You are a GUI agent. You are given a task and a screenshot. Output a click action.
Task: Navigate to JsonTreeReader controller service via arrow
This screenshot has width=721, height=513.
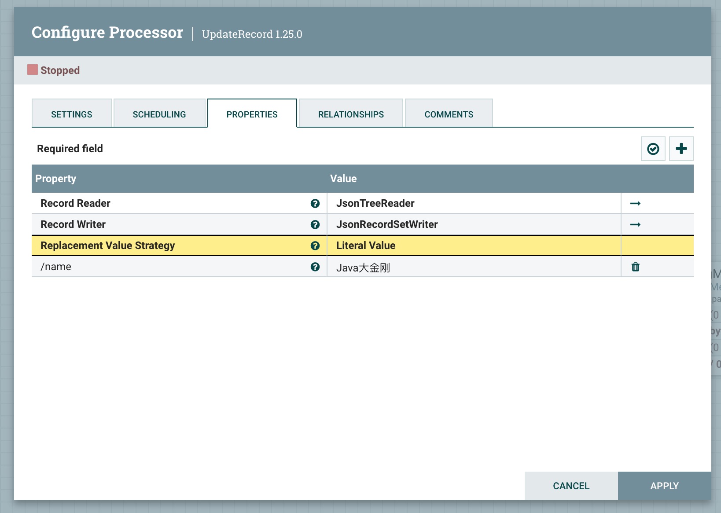(636, 203)
